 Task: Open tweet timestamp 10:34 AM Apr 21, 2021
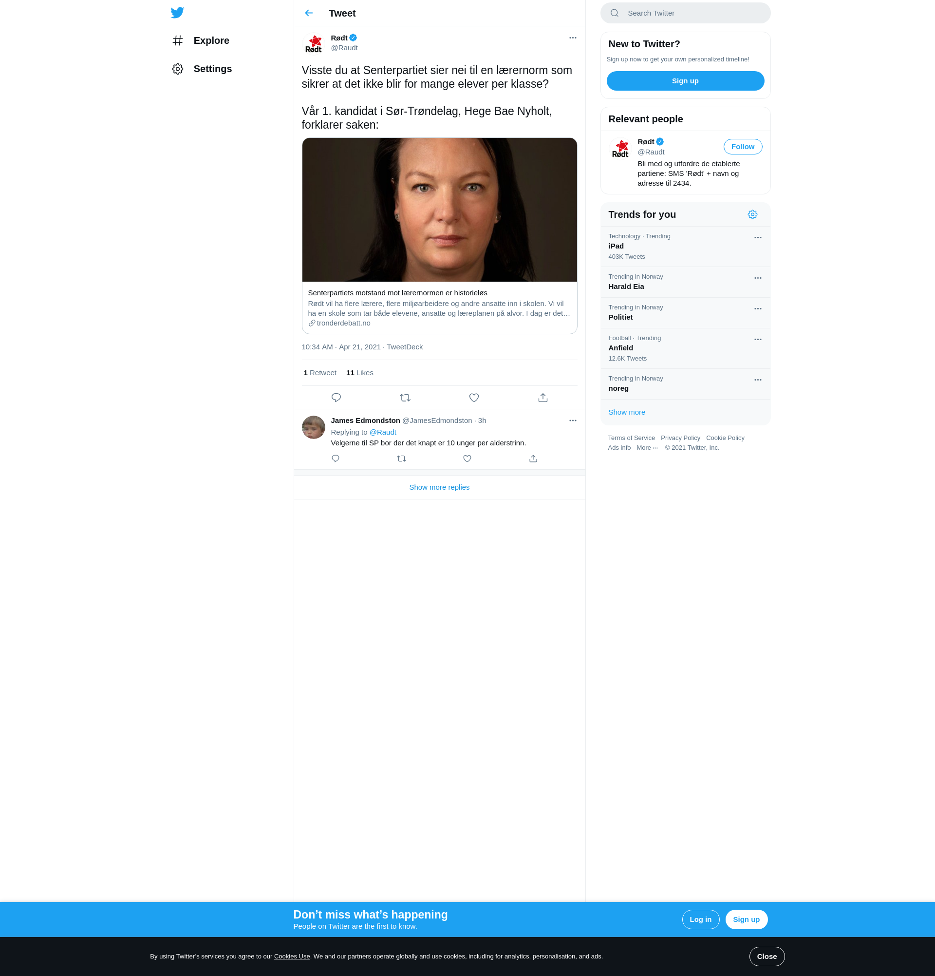coord(341,347)
